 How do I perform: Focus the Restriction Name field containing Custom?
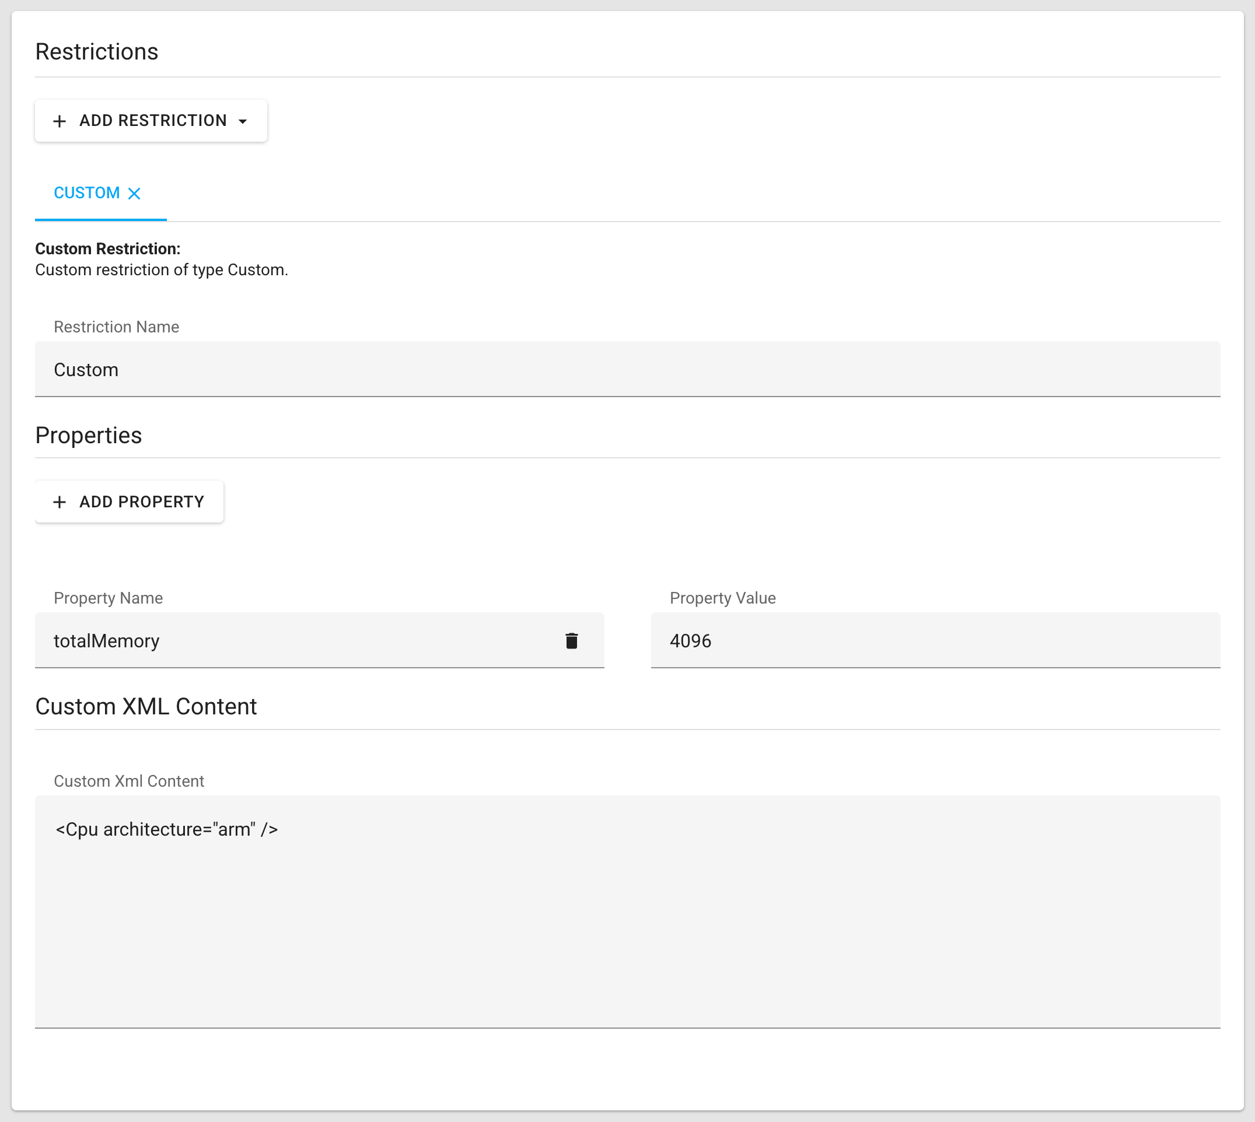(x=627, y=369)
